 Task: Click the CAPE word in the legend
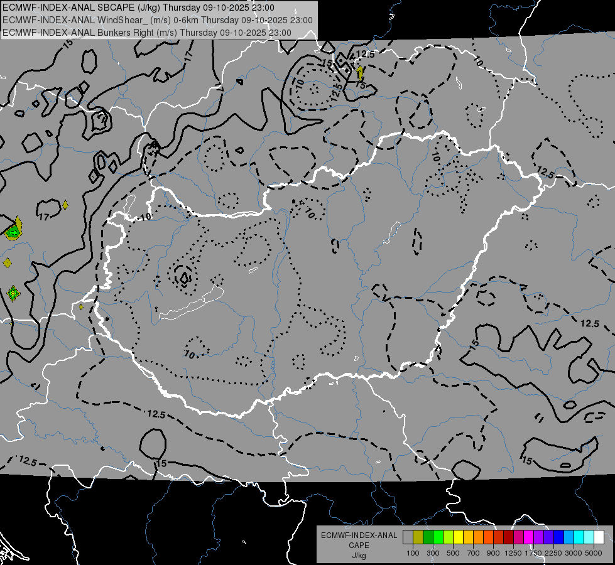[359, 546]
